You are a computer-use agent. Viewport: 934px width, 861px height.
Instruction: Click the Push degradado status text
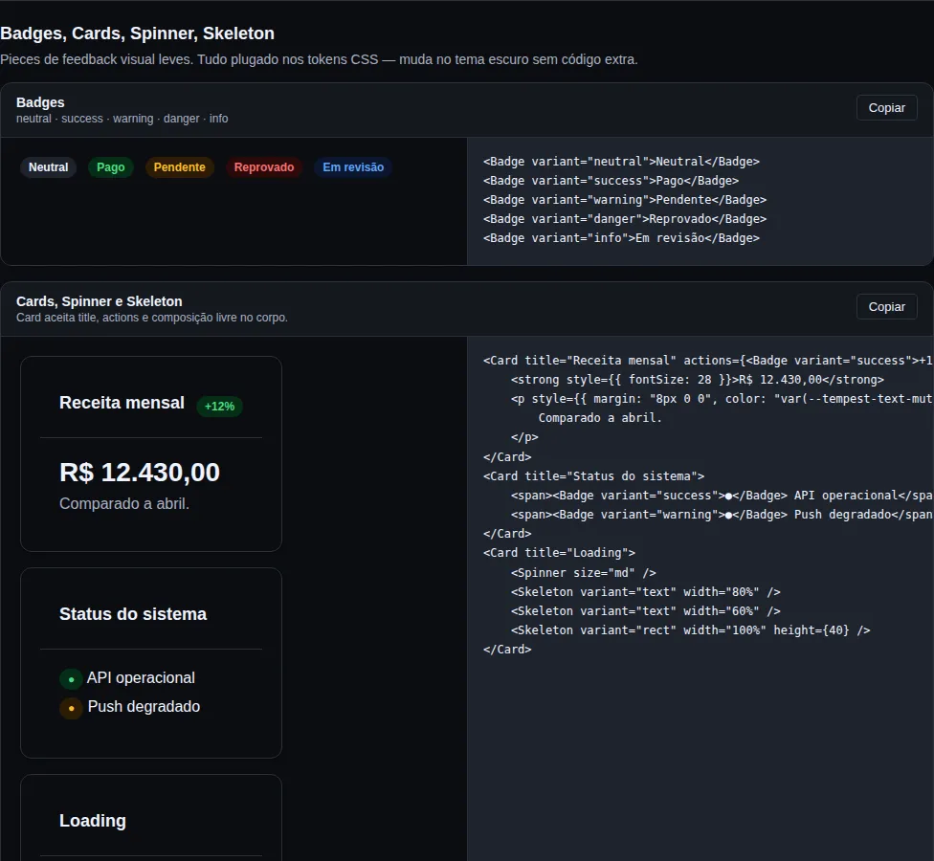tap(144, 706)
